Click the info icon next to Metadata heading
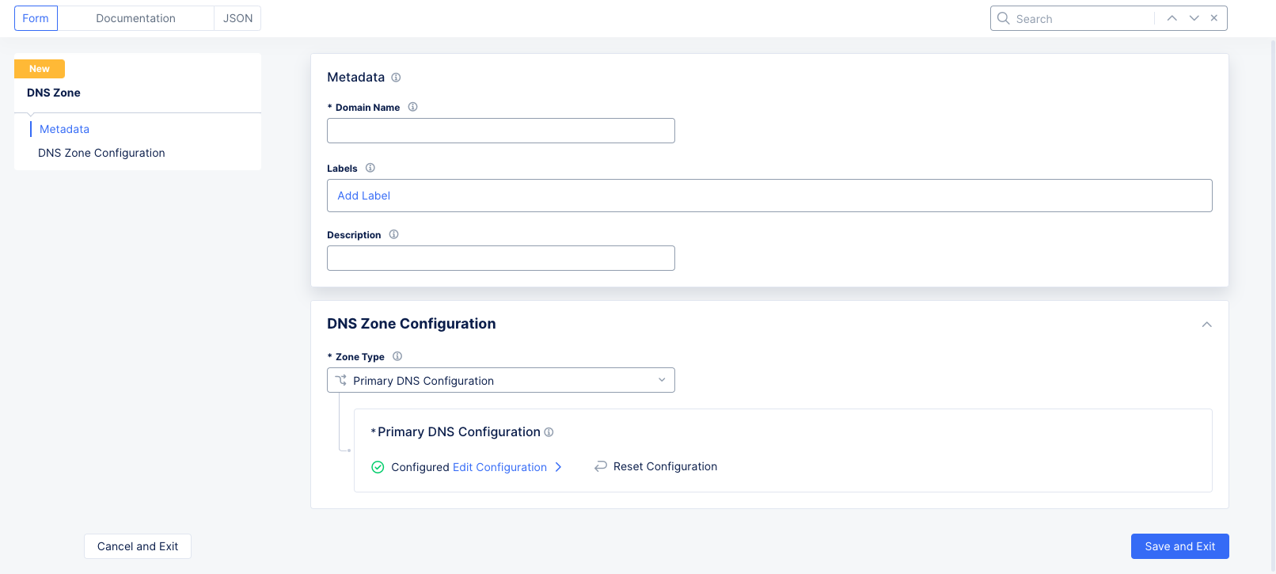The height and width of the screenshot is (574, 1276). coord(396,78)
